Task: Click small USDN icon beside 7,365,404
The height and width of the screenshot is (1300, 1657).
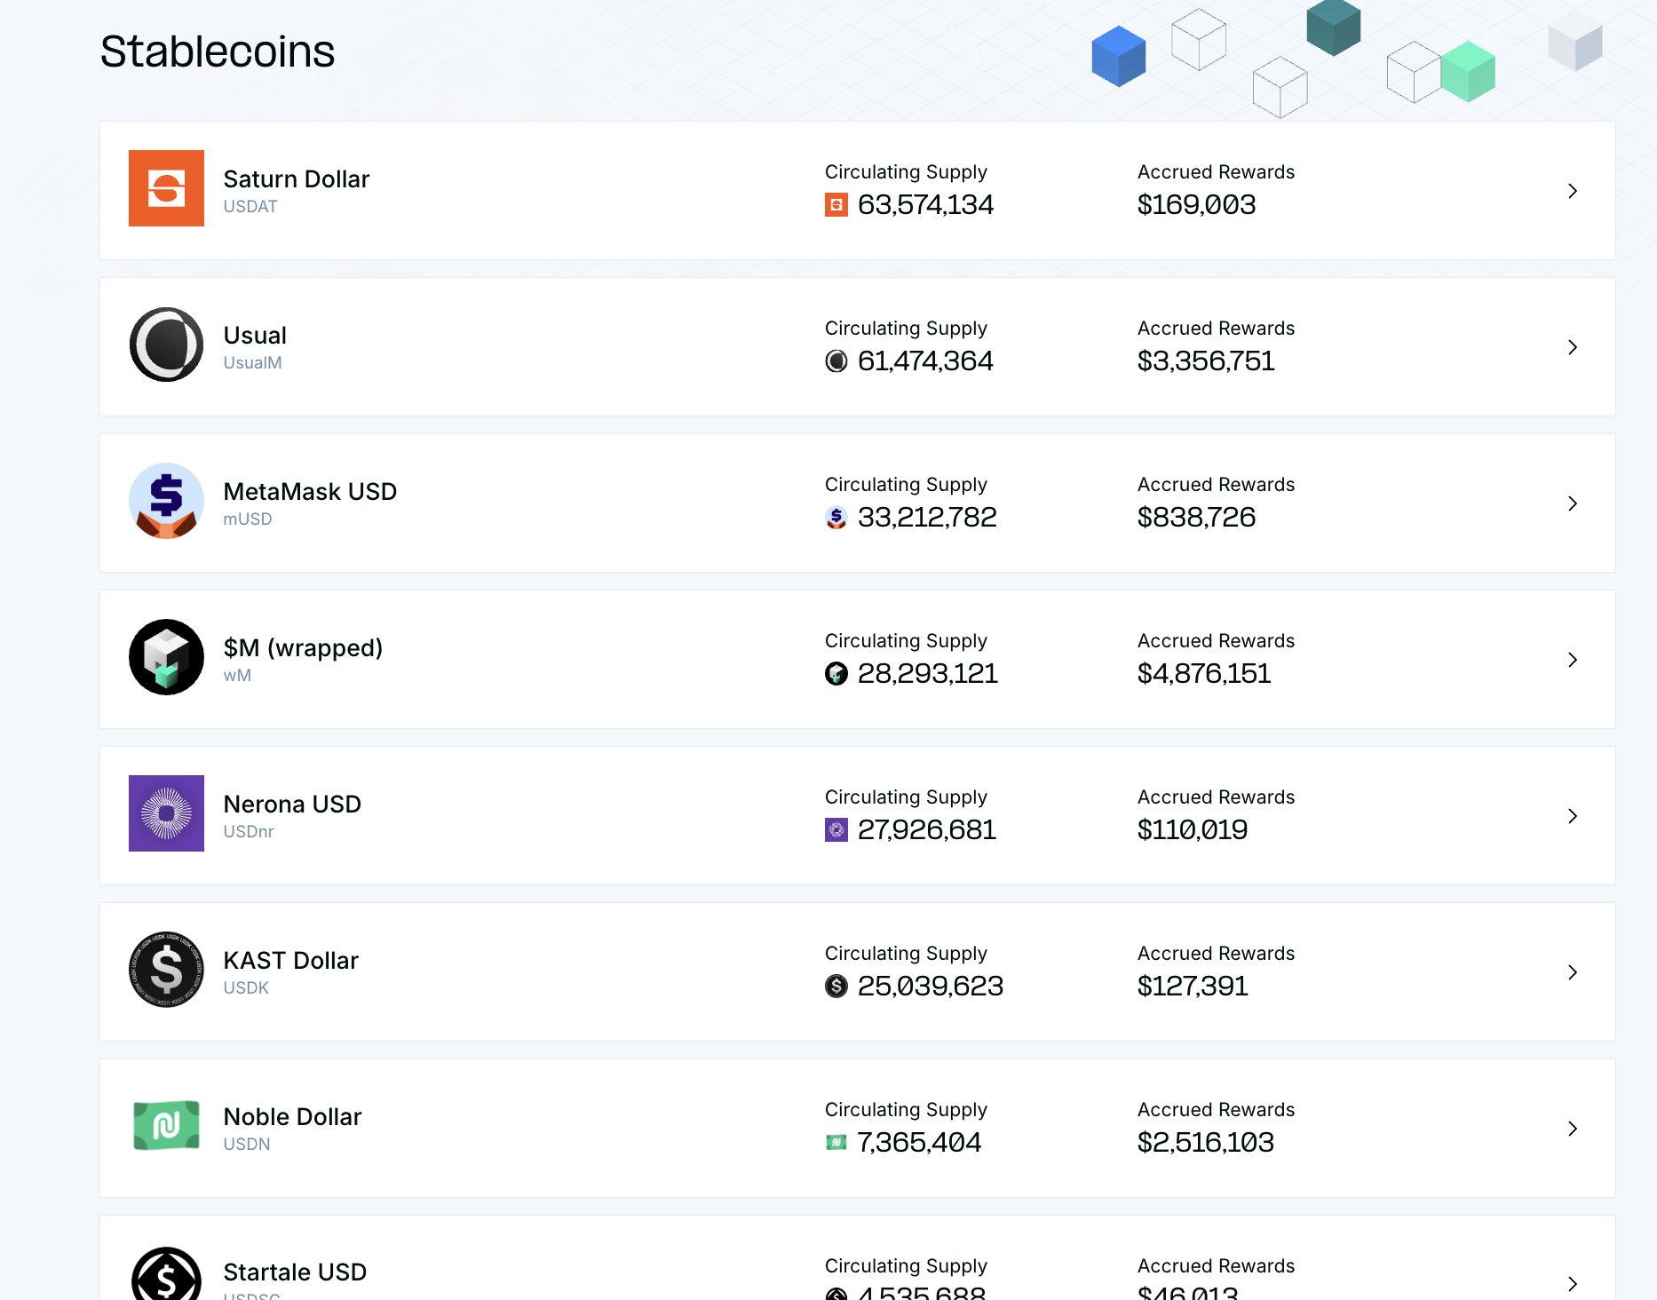Action: [x=836, y=1143]
